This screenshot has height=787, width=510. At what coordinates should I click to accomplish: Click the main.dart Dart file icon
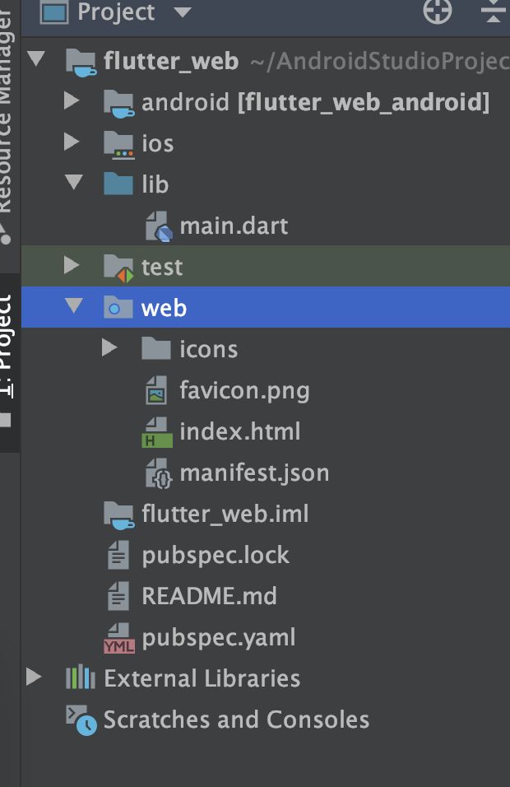[x=159, y=227]
